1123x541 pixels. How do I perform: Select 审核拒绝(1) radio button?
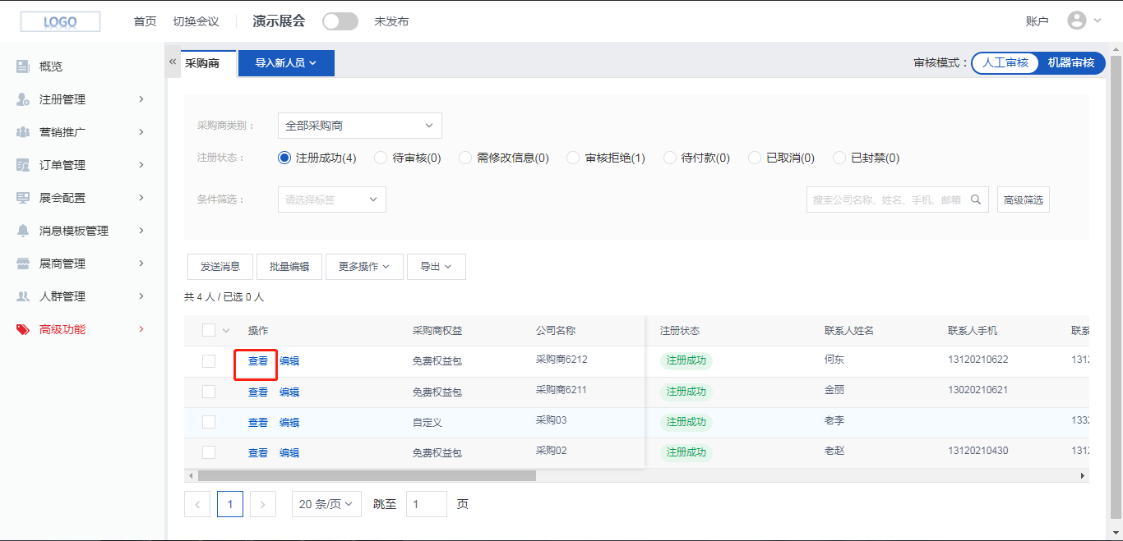pos(573,158)
